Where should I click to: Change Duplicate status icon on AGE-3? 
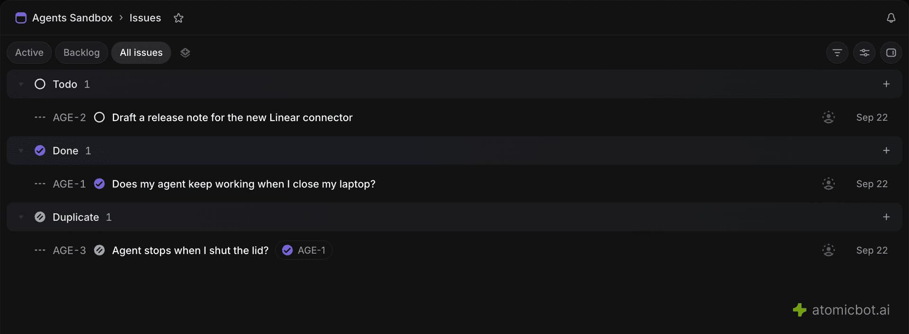click(x=99, y=250)
